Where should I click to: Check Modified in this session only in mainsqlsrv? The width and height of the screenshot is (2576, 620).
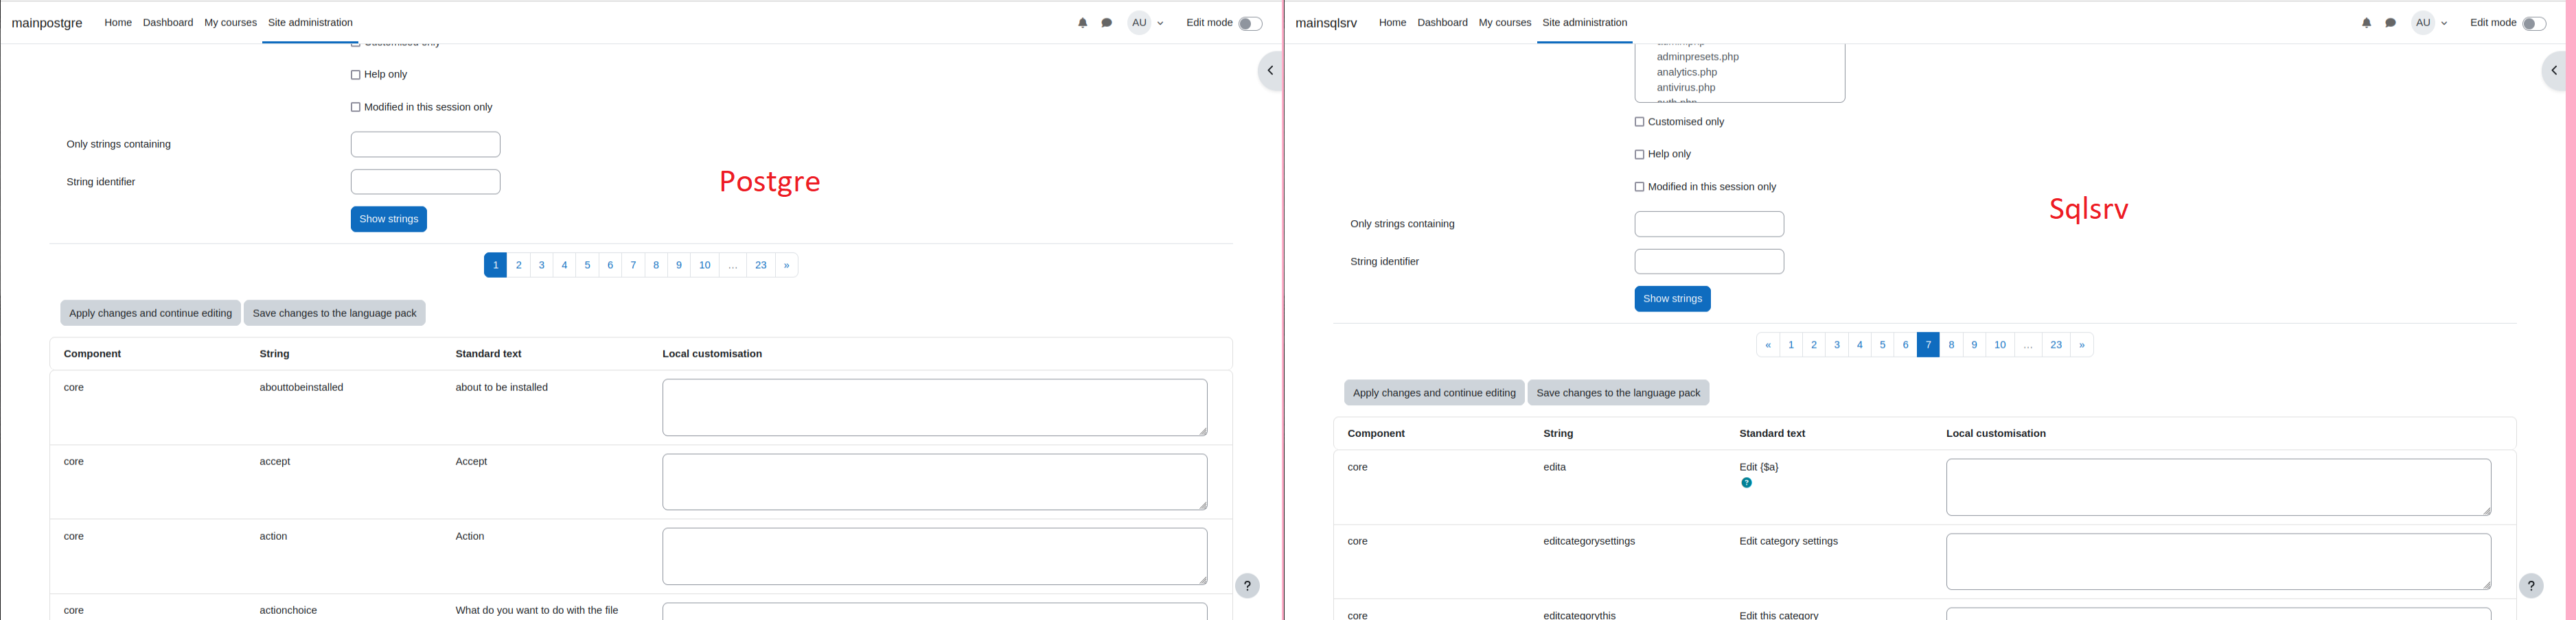pyautogui.click(x=1639, y=187)
